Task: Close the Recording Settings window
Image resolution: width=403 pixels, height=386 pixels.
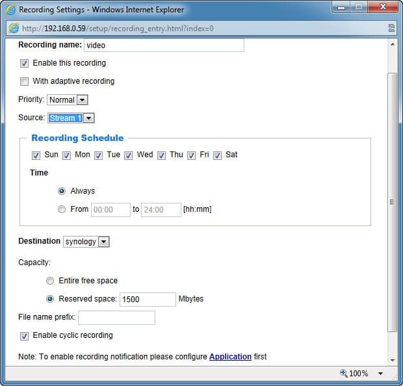Action: (x=383, y=7)
